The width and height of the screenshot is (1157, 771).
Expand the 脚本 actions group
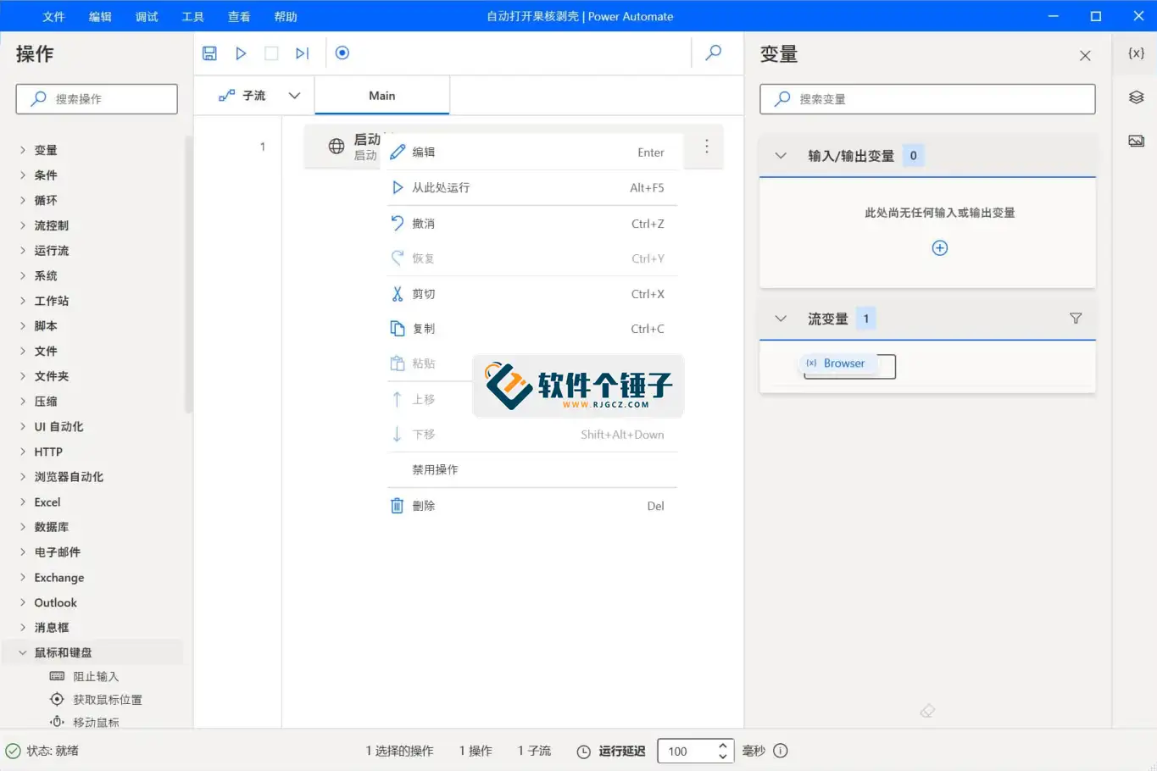(23, 326)
